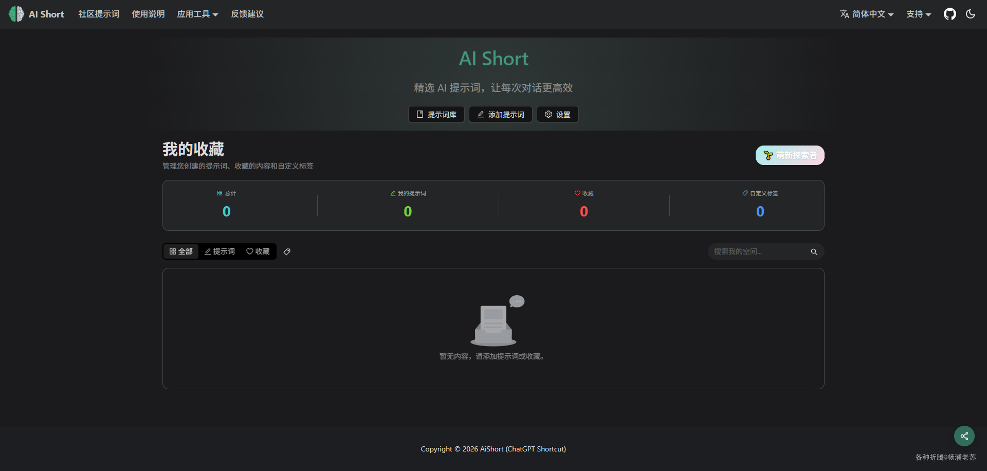The width and height of the screenshot is (987, 471).
Task: Click the 萌新探索者 badge
Action: click(x=790, y=155)
